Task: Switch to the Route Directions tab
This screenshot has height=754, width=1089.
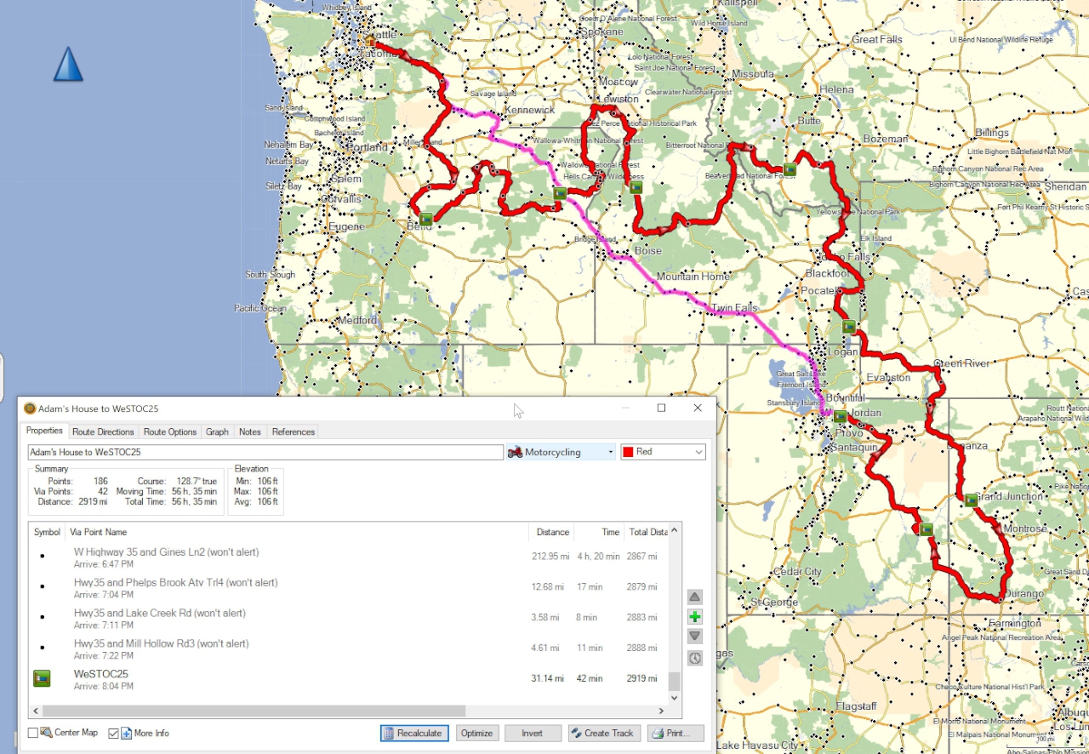Action: [103, 431]
